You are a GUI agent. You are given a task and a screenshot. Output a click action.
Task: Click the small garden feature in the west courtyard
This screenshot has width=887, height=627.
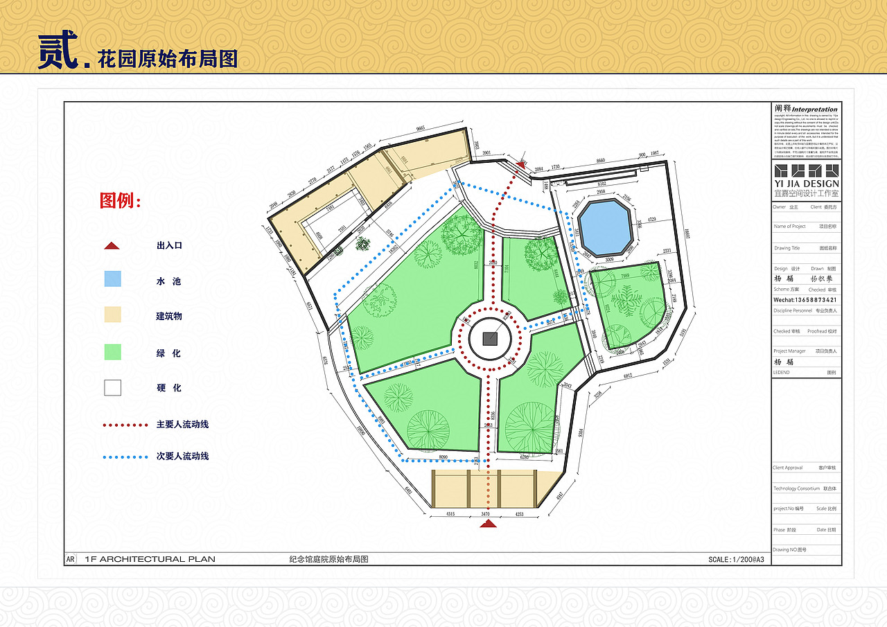point(362,244)
